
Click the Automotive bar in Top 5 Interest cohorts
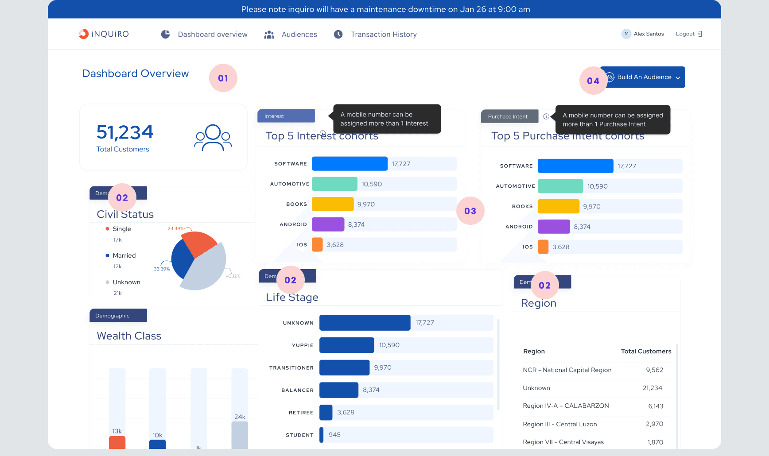click(334, 184)
